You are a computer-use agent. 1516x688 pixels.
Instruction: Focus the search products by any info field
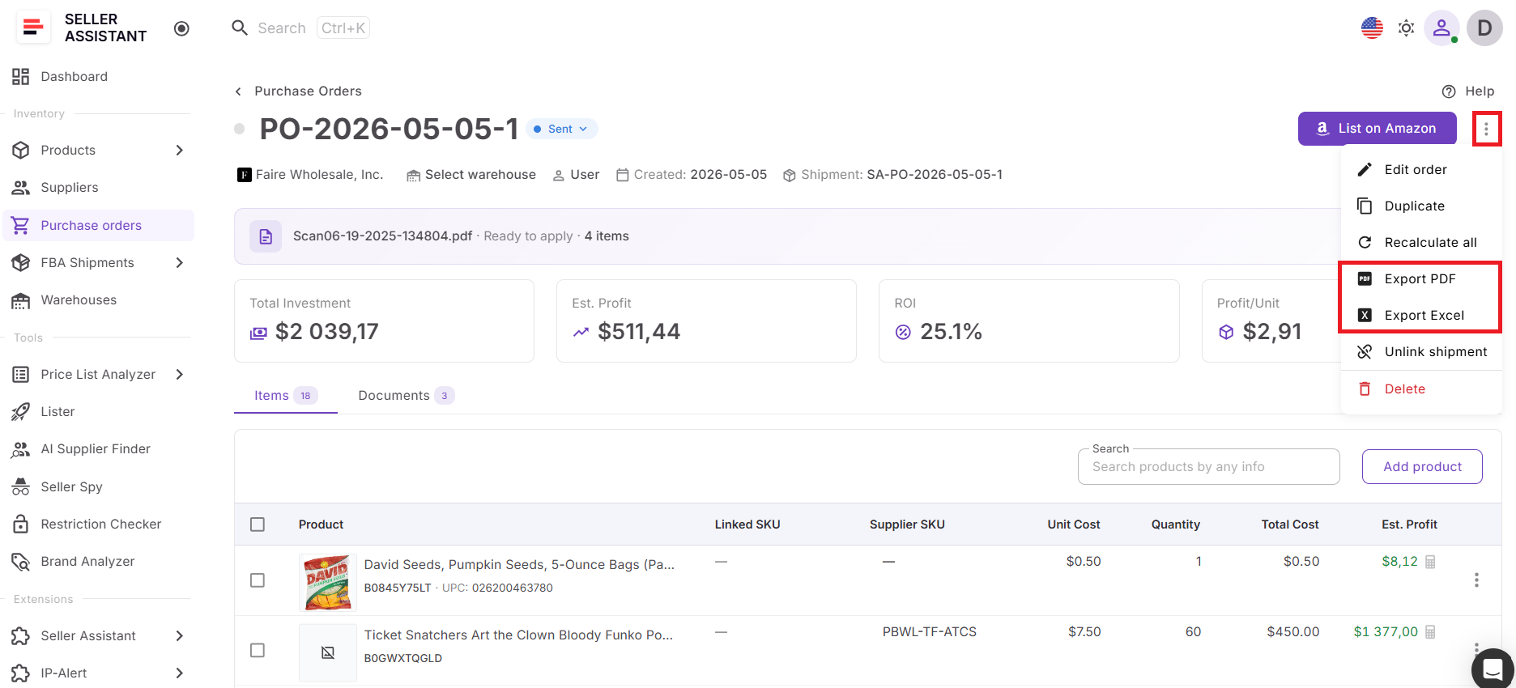click(1208, 467)
